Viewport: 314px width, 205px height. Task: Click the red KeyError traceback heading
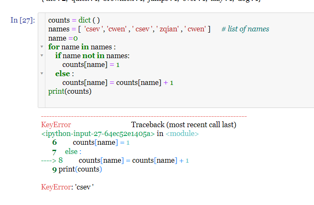(x=56, y=125)
